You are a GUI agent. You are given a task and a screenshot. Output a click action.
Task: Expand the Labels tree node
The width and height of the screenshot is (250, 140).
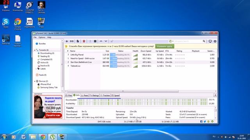point(36,69)
